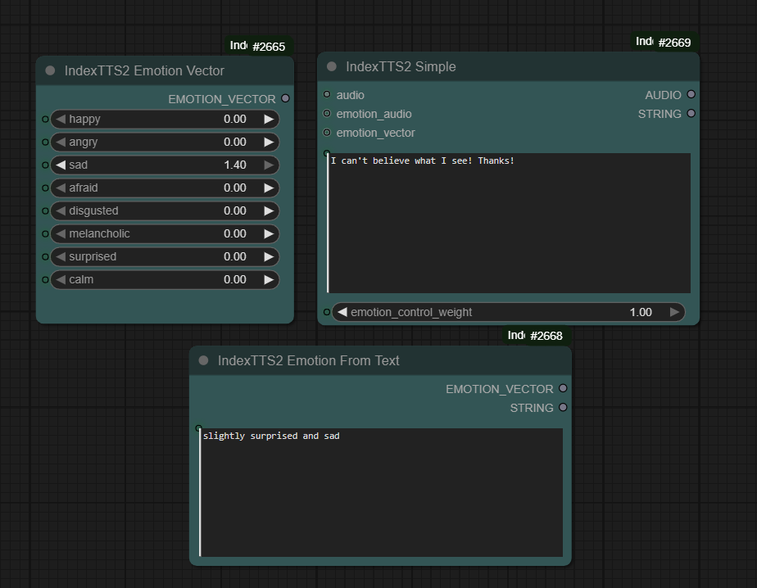Screen dimensions: 757x588
Task: Collapse the IndexTTS2 Emotion Vector node
Action: (51, 71)
